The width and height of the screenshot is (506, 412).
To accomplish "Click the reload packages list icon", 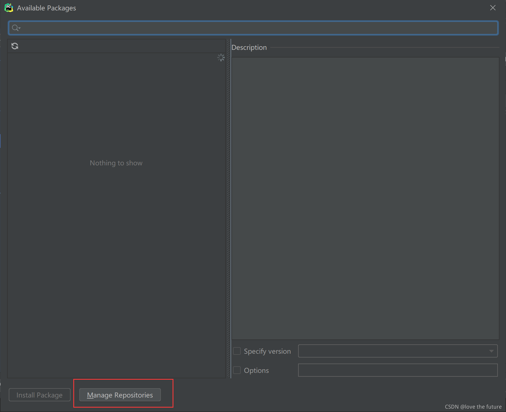I will tap(15, 46).
